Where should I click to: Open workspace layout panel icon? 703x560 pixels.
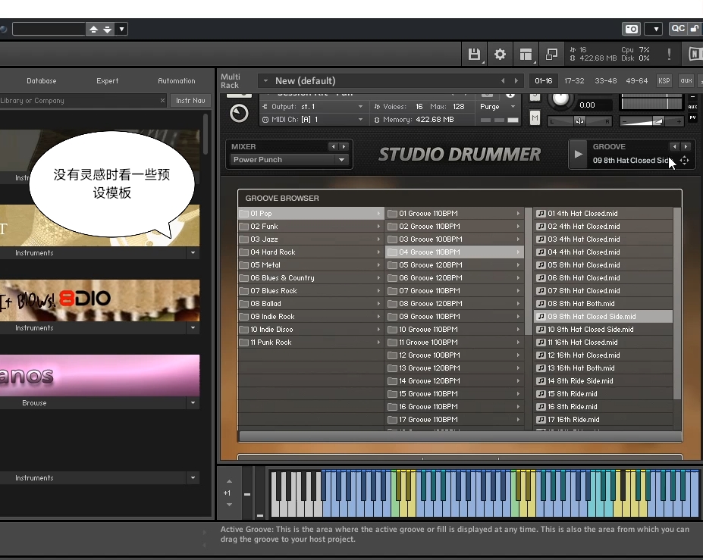point(526,55)
